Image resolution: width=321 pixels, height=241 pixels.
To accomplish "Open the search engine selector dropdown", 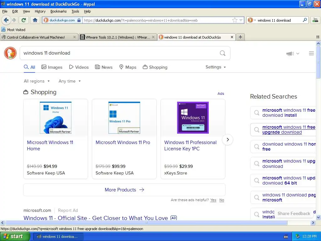I will (252, 20).
